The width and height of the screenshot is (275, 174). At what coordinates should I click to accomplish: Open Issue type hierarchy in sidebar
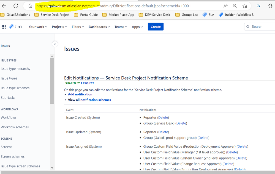tap(15, 69)
